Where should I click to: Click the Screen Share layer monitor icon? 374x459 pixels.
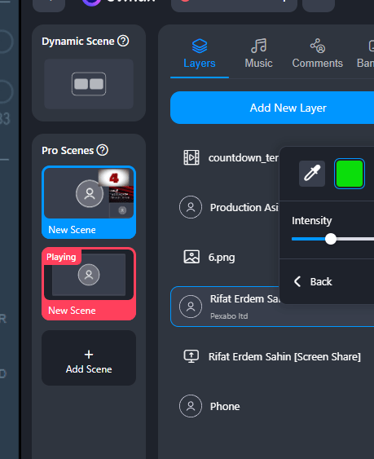click(x=191, y=356)
